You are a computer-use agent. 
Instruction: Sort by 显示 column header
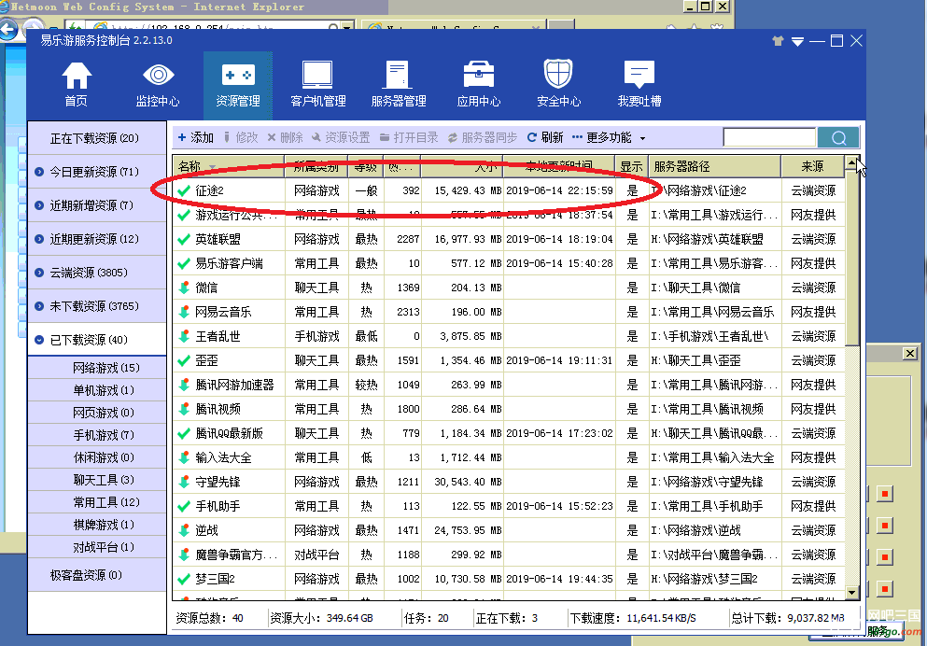(631, 167)
